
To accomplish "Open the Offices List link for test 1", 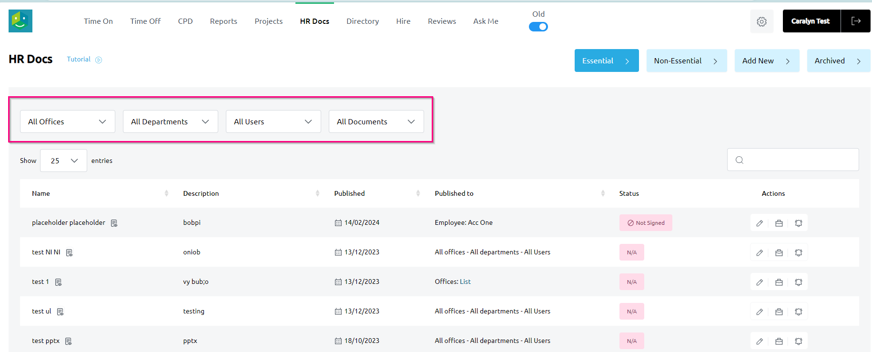I will coord(465,282).
